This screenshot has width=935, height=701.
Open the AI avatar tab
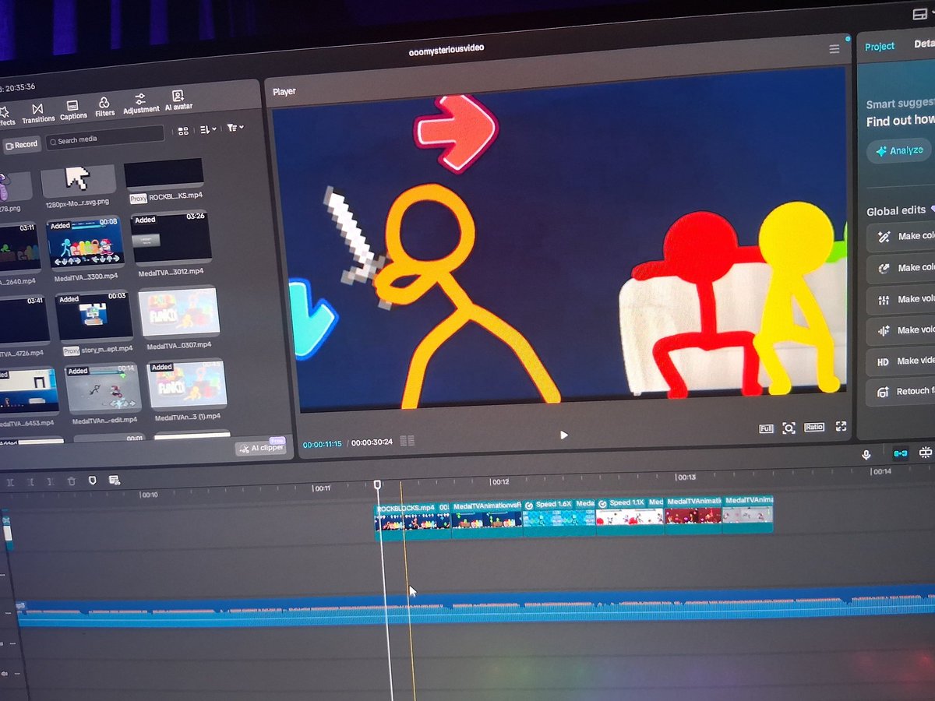pos(178,100)
